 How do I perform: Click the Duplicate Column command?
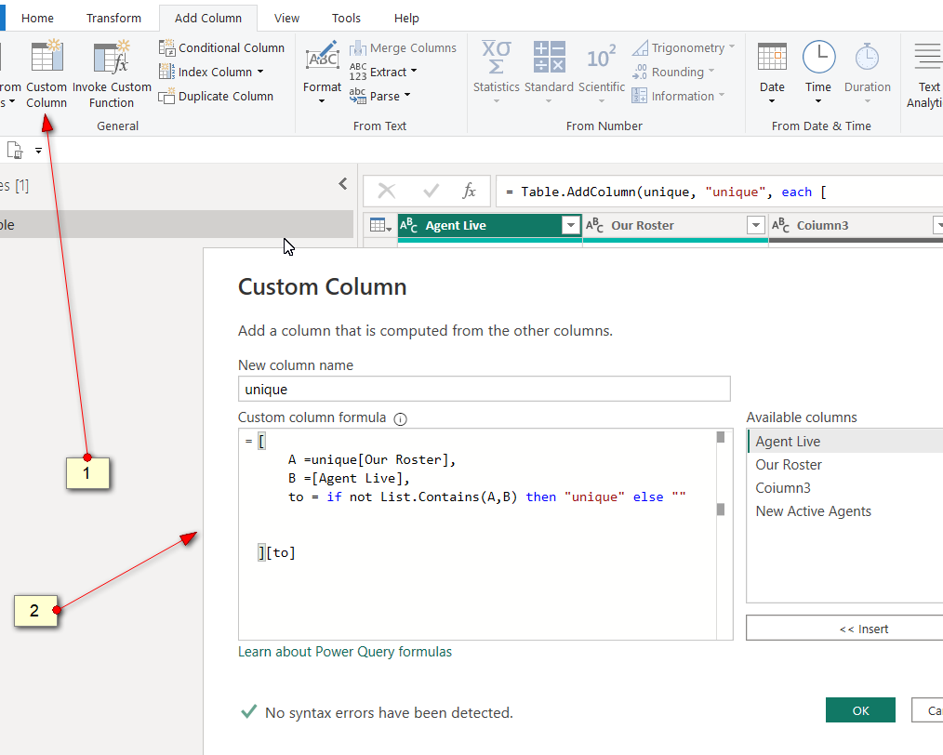(216, 96)
